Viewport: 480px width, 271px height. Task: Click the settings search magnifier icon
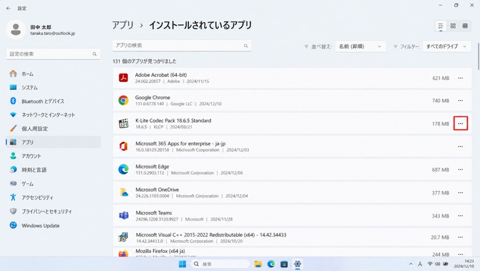point(95,54)
